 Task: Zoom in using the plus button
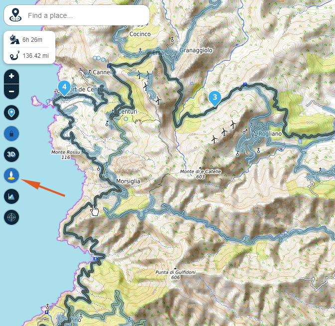[11, 77]
